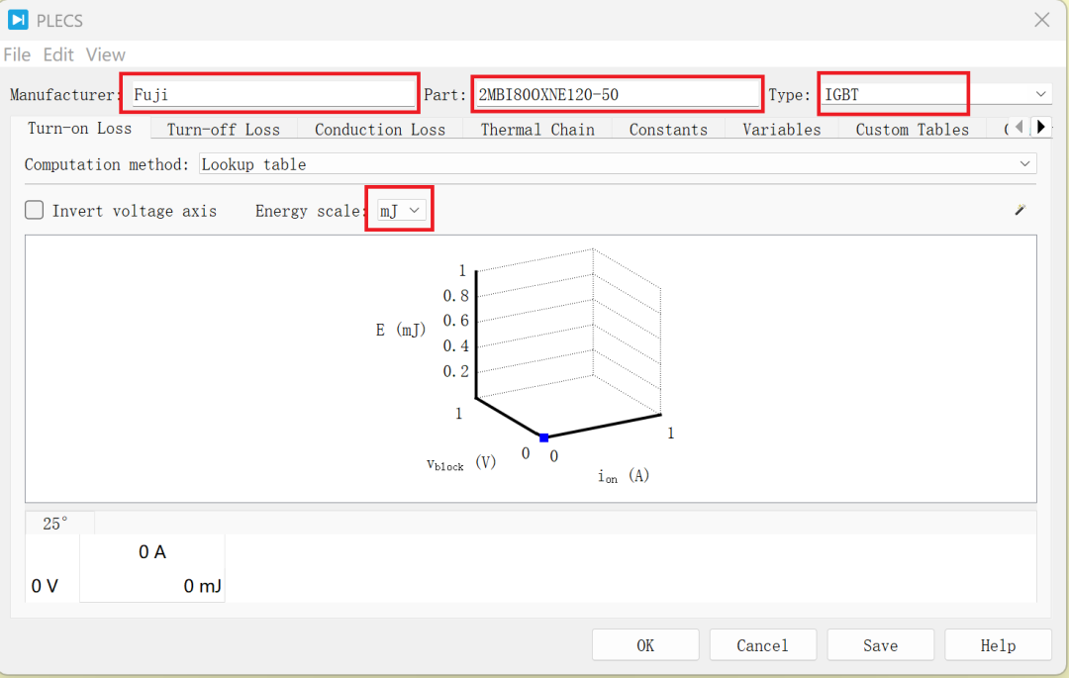The height and width of the screenshot is (678, 1069).
Task: Switch to the Conduction Loss tab
Action: [380, 130]
